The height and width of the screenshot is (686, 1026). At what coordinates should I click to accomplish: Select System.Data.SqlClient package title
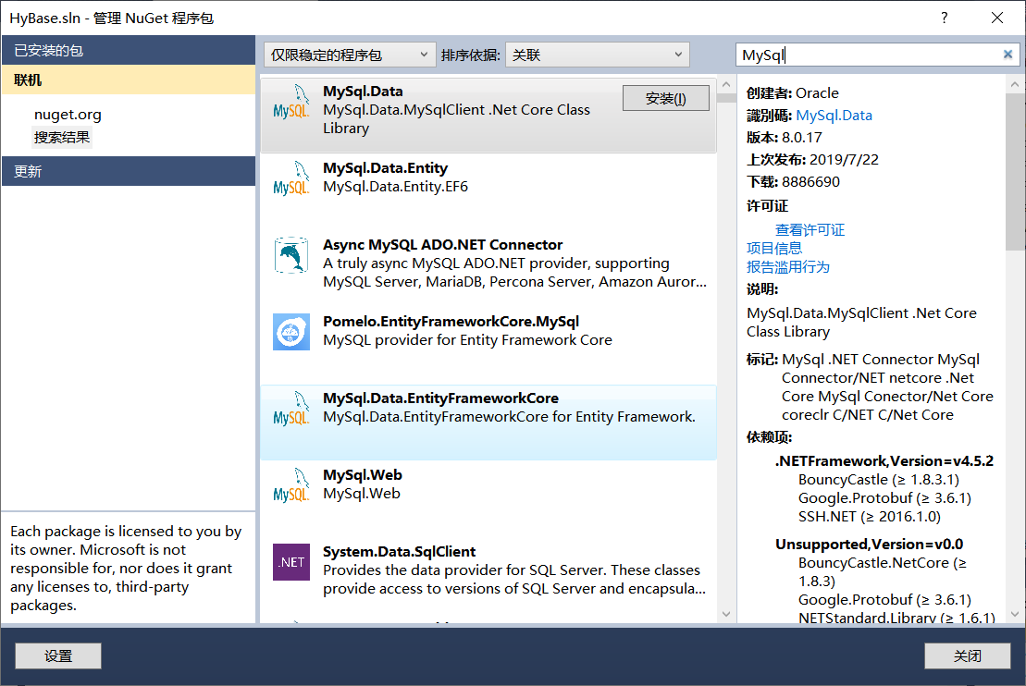399,552
